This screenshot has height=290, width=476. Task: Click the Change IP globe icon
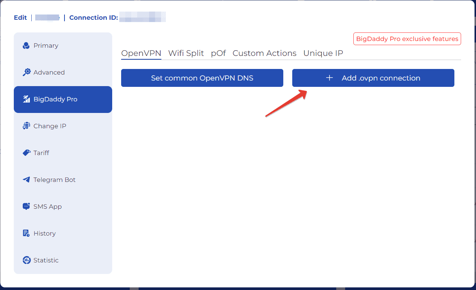pos(26,126)
